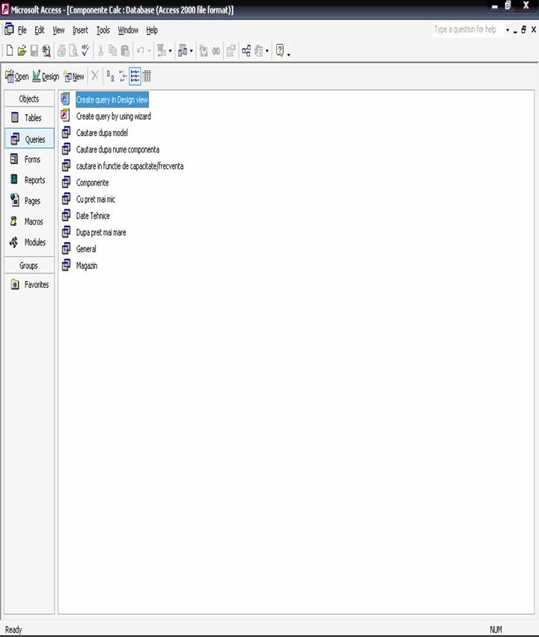
Task: Click the Design button in database toolbar
Action: click(46, 76)
